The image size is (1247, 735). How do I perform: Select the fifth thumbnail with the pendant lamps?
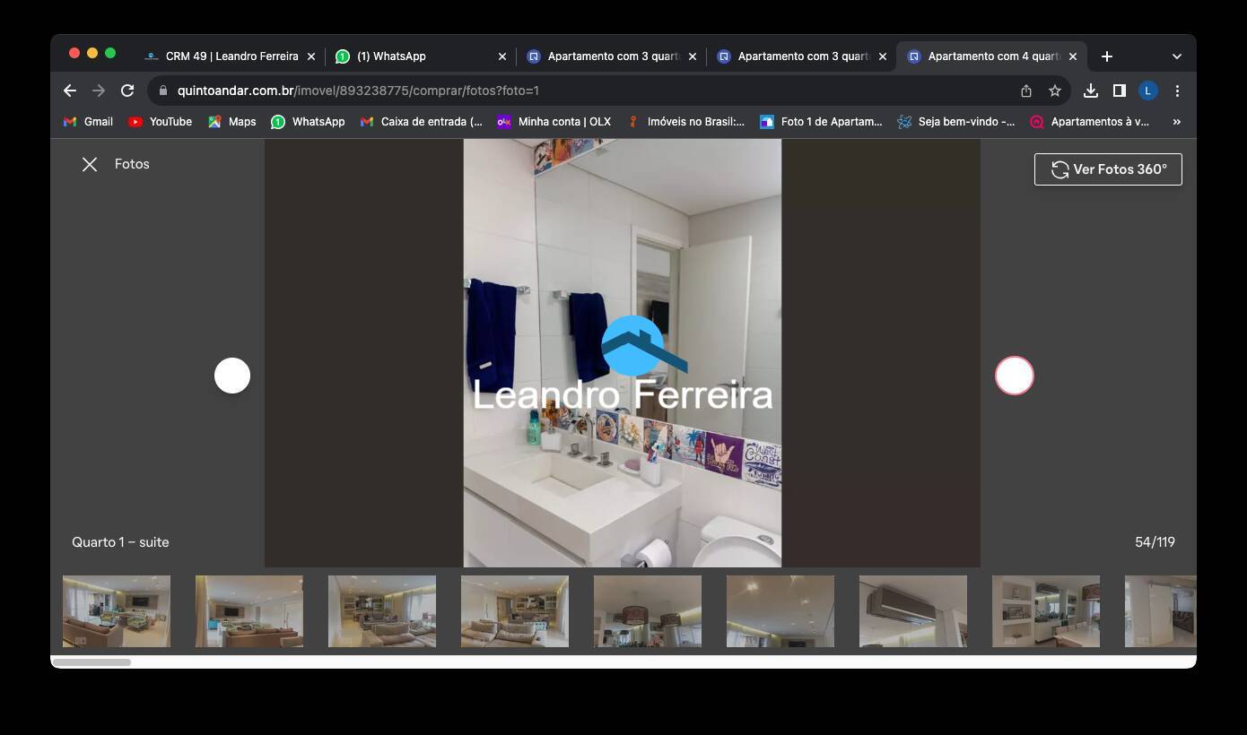tap(648, 611)
